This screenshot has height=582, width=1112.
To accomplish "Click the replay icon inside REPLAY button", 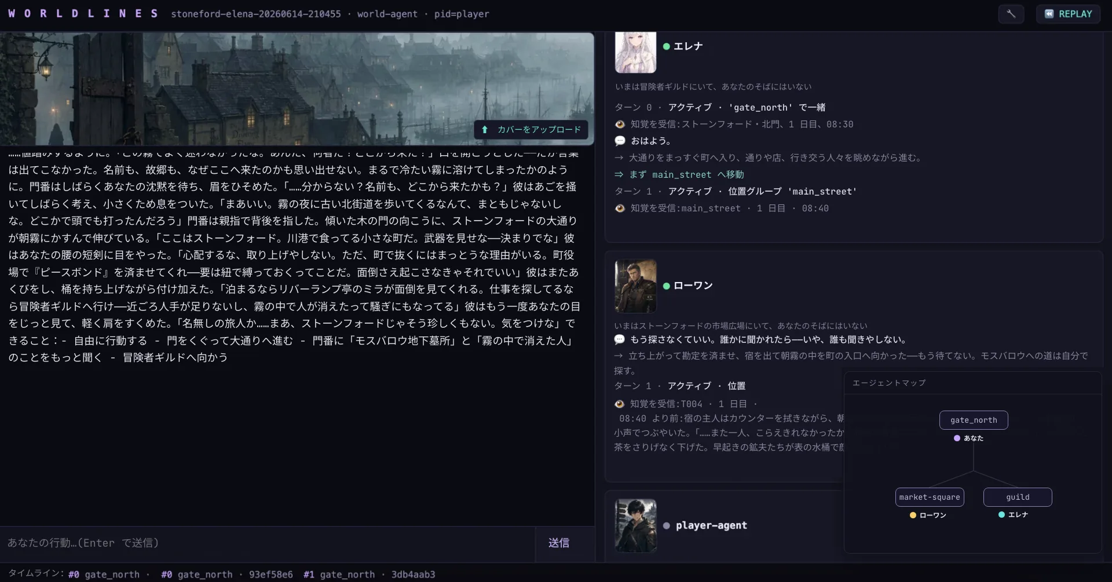I will 1049,14.
